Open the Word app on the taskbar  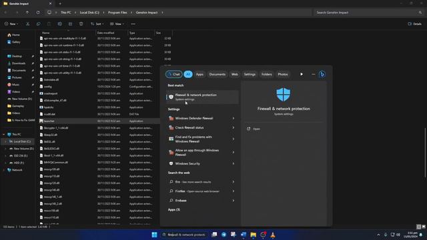(244, 235)
